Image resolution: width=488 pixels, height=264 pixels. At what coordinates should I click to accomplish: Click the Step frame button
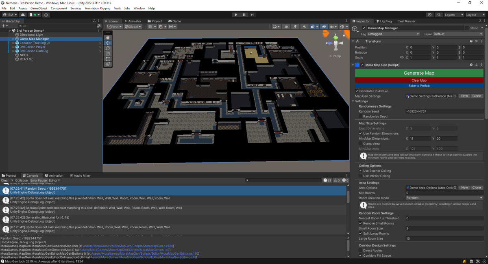coord(253,15)
